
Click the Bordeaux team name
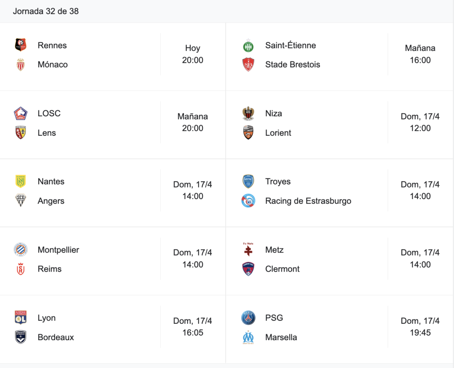point(55,337)
